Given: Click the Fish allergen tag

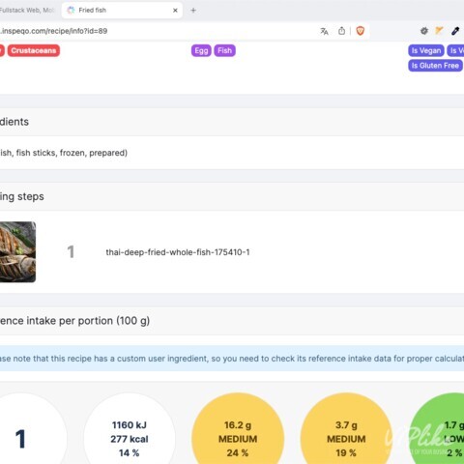Looking at the screenshot, I should (x=224, y=50).
